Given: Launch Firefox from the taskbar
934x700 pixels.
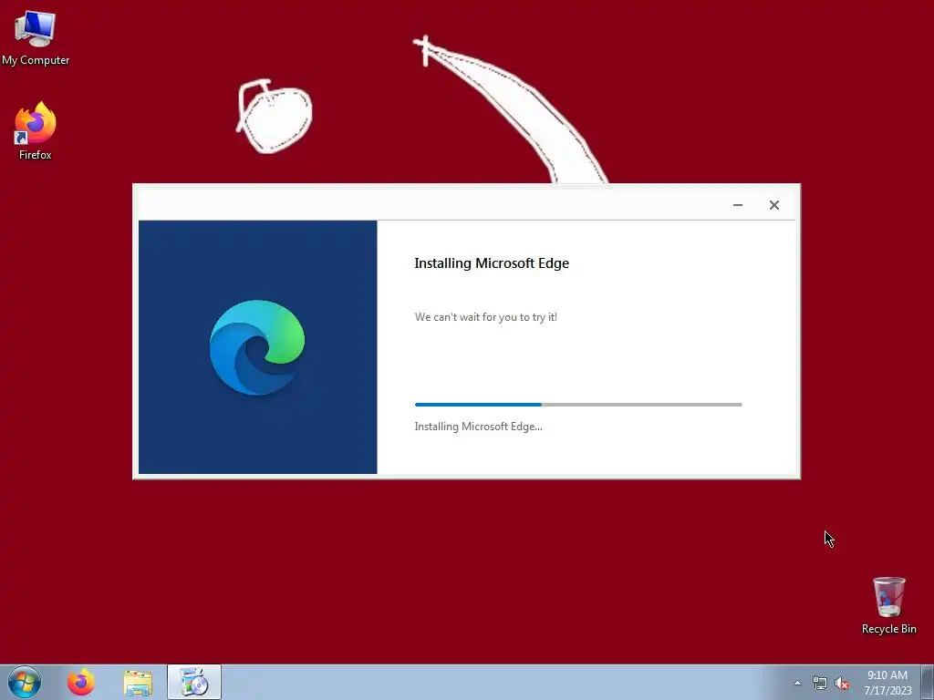Looking at the screenshot, I should 80,682.
